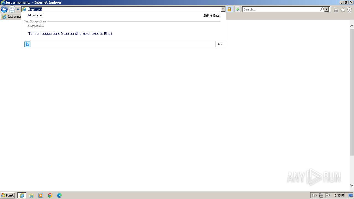The height and width of the screenshot is (199, 354).
Task: Click the magnifier search icon
Action: point(322,9)
